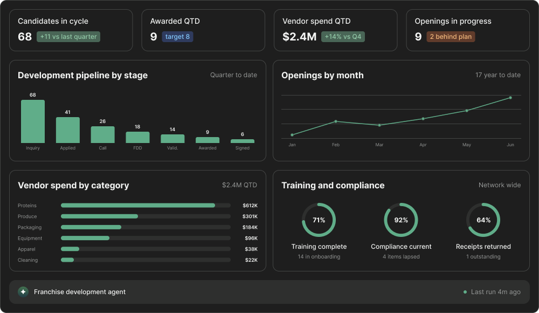539x313 pixels.
Task: Click the '17 year to date' label
Action: 497,74
